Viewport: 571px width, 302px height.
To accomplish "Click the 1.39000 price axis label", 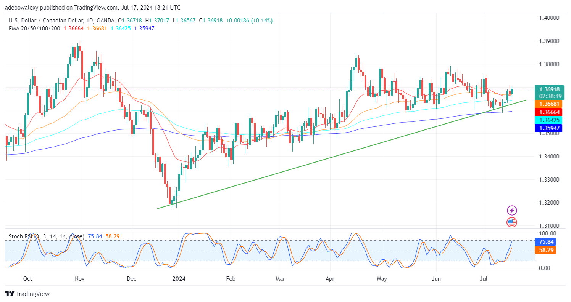I will point(548,41).
